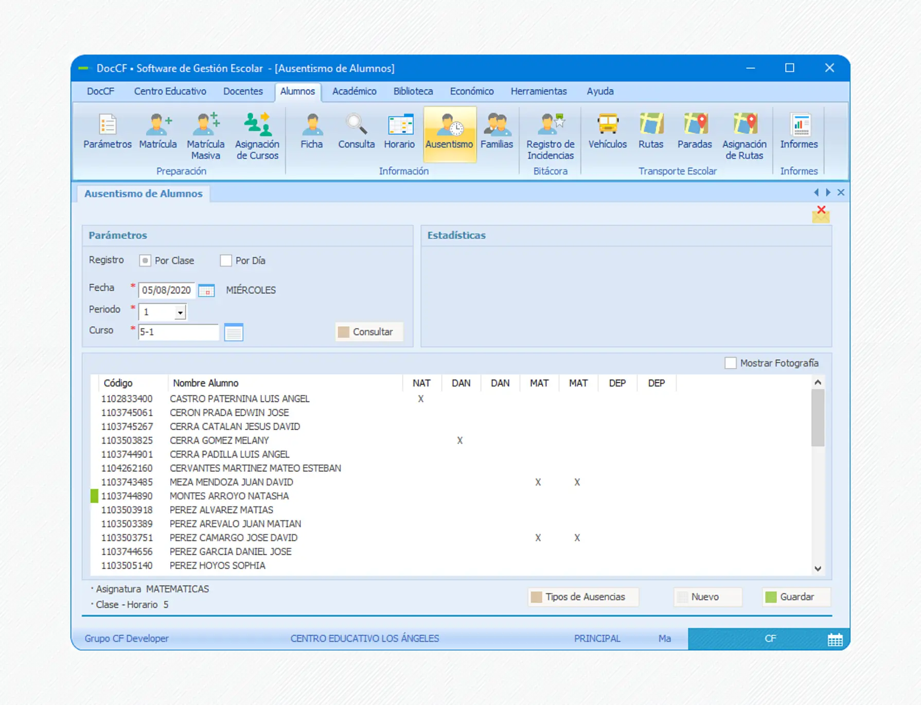Select the Por Día option
Screen dimensions: 921x705
click(x=226, y=261)
